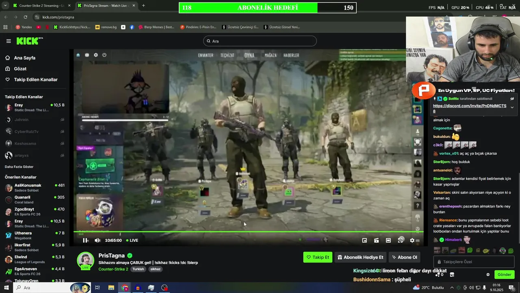Open Task View on the taskbar
This screenshot has height=293, width=520.
point(97,288)
